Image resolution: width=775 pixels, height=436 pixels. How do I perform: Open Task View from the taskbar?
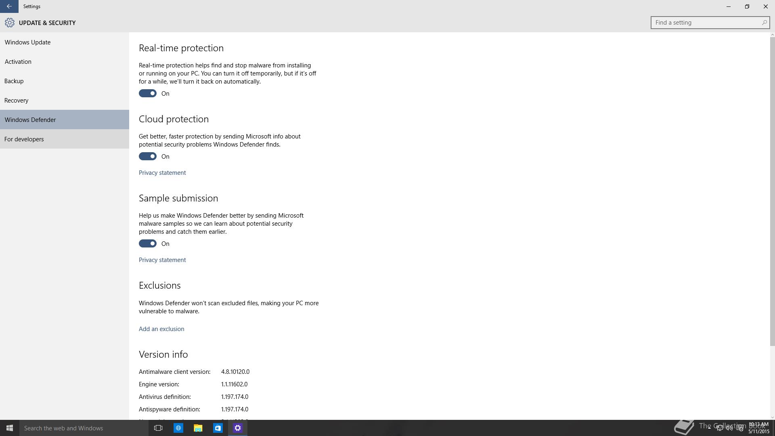[158, 428]
